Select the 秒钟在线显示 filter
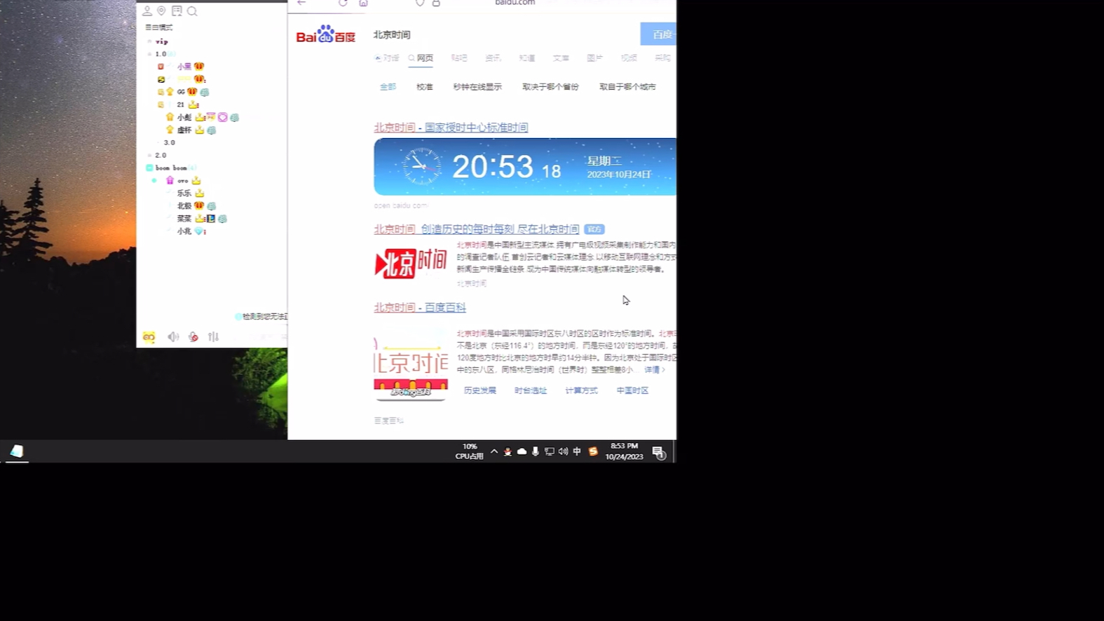Image resolution: width=1104 pixels, height=621 pixels. [477, 87]
